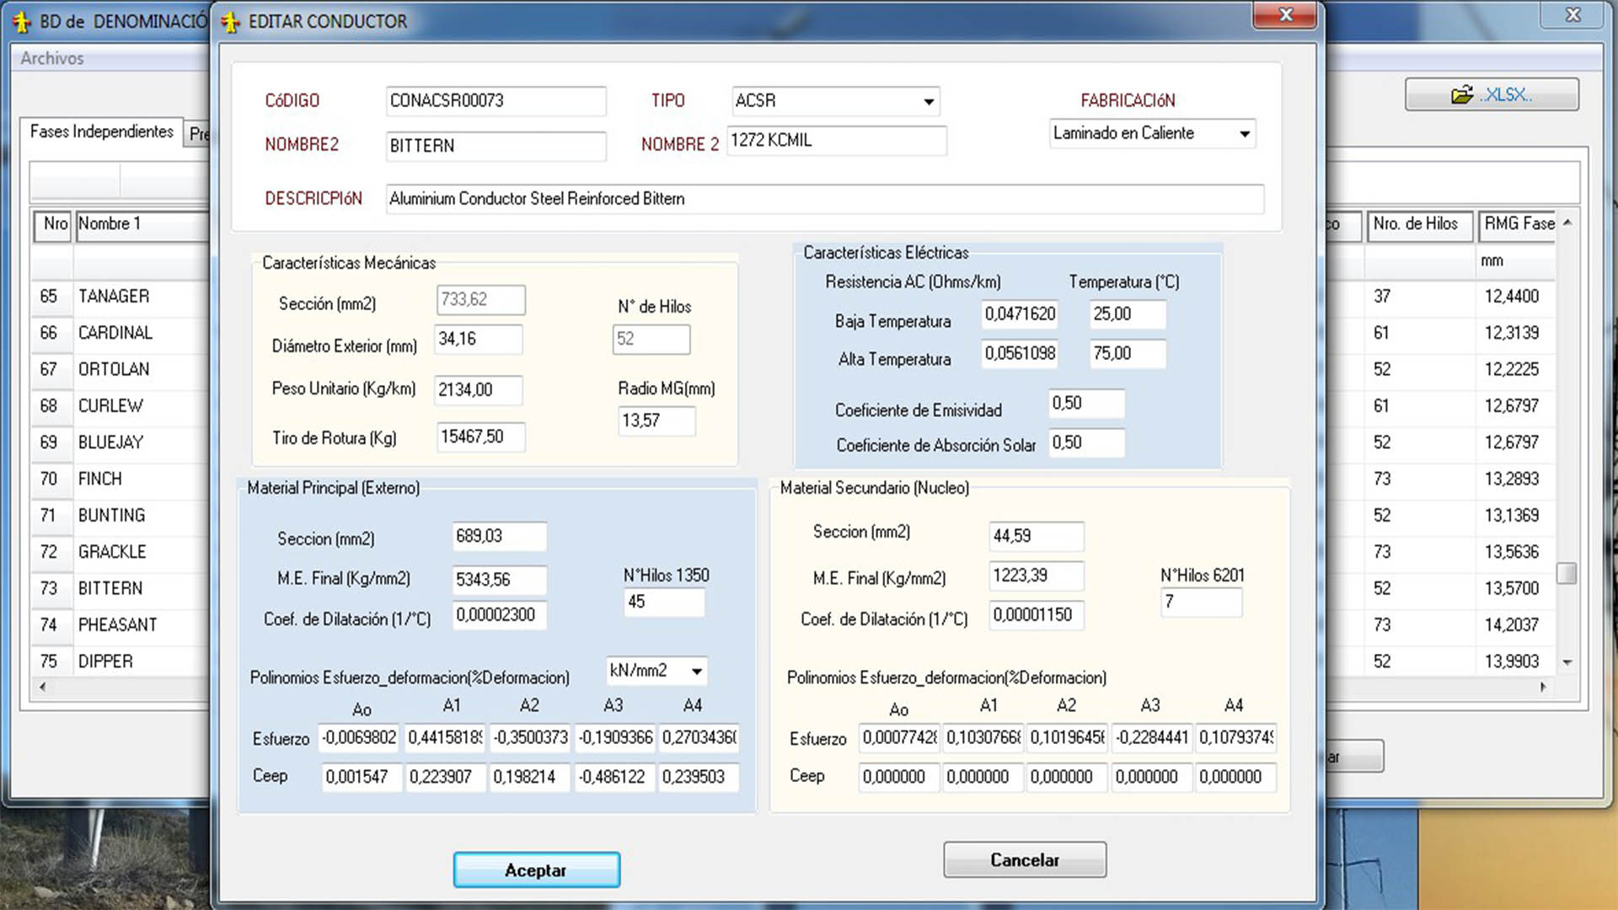Close the Editar Conductor dialog

[x=1284, y=15]
